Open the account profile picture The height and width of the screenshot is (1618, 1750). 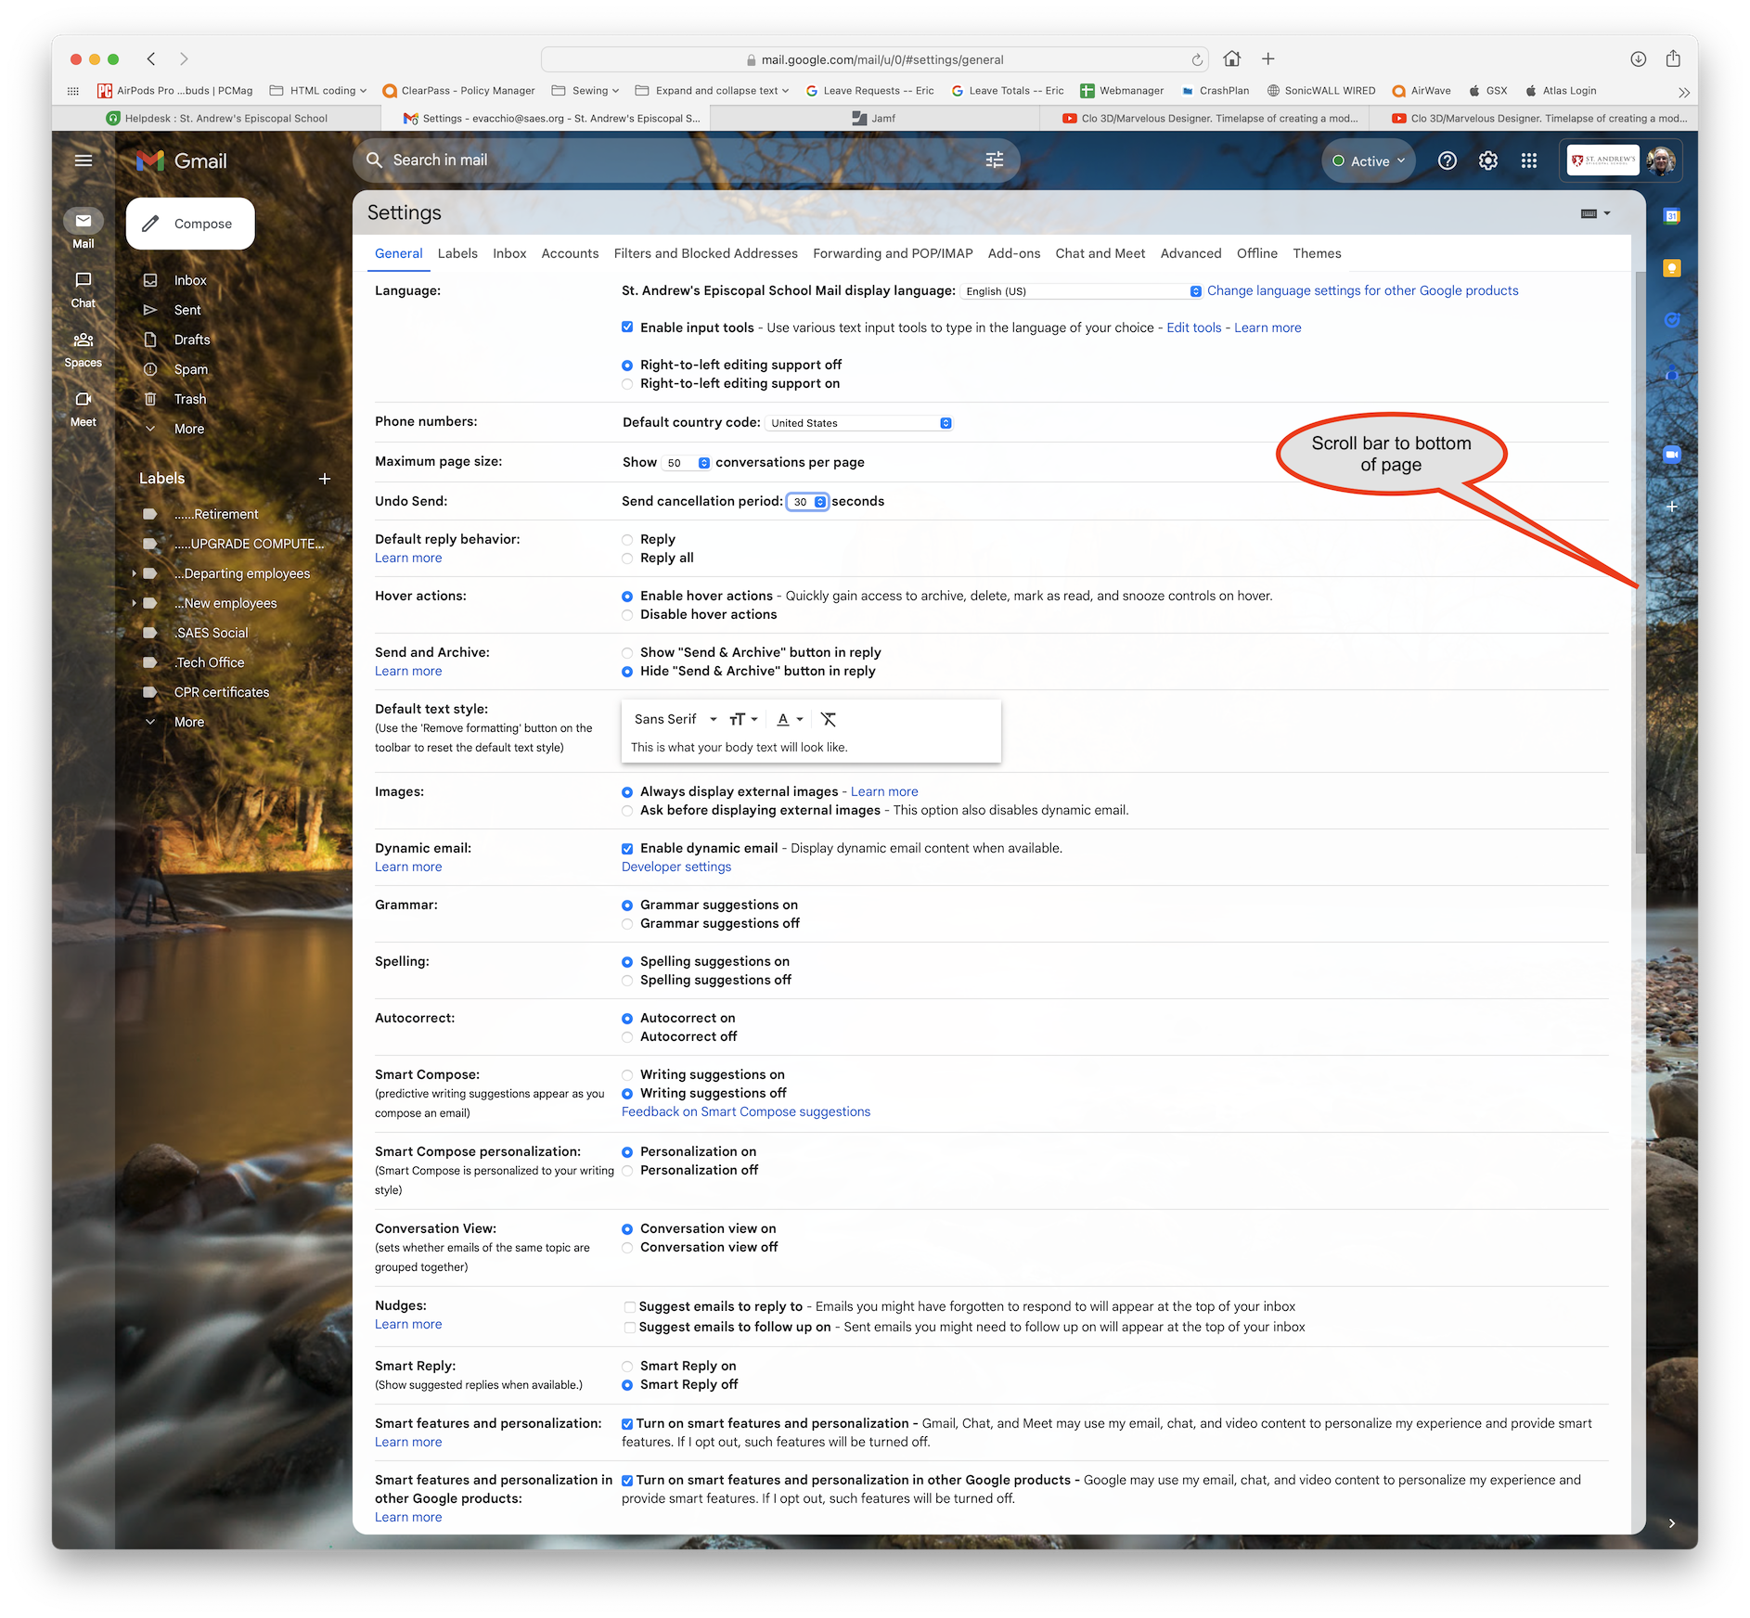(1661, 161)
